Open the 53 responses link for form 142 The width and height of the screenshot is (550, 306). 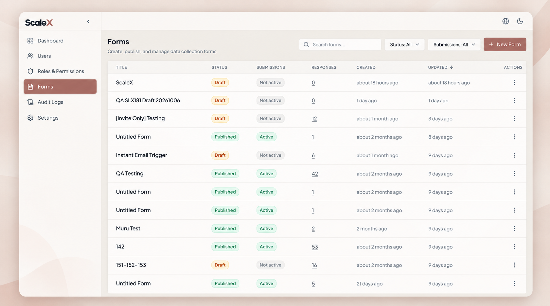click(315, 247)
